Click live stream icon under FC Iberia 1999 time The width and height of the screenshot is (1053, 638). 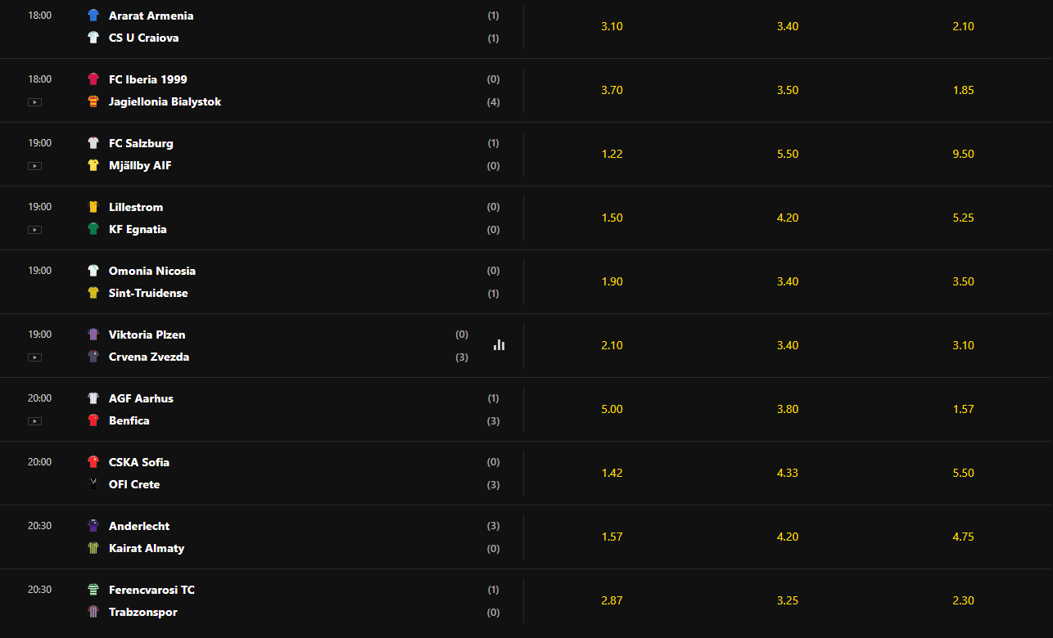(x=34, y=102)
